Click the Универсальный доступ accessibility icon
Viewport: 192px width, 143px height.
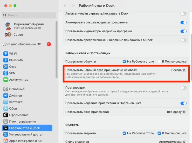point(6,134)
